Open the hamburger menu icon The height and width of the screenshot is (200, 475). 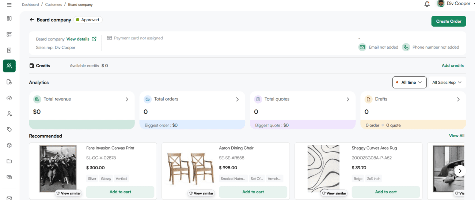coord(9,5)
